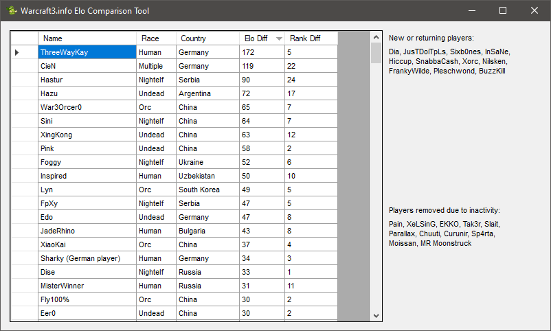
Task: Click the vertical scrollbar thumb
Action: (x=376, y=53)
